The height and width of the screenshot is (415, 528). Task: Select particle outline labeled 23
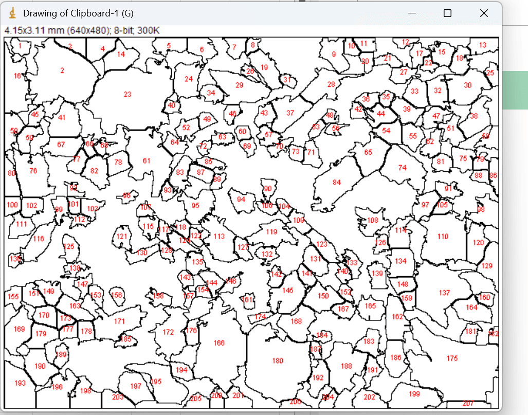coord(128,95)
